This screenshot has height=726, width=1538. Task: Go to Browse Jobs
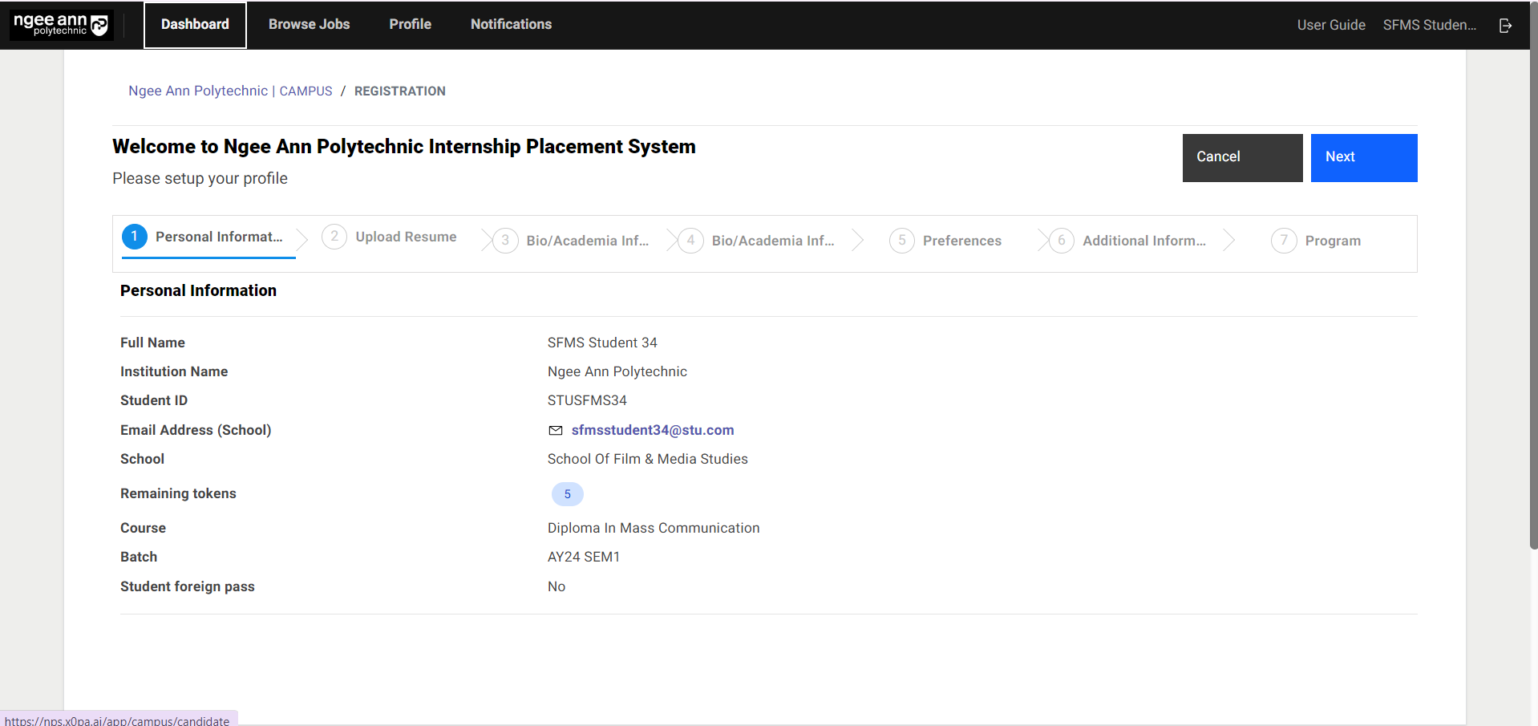point(309,25)
